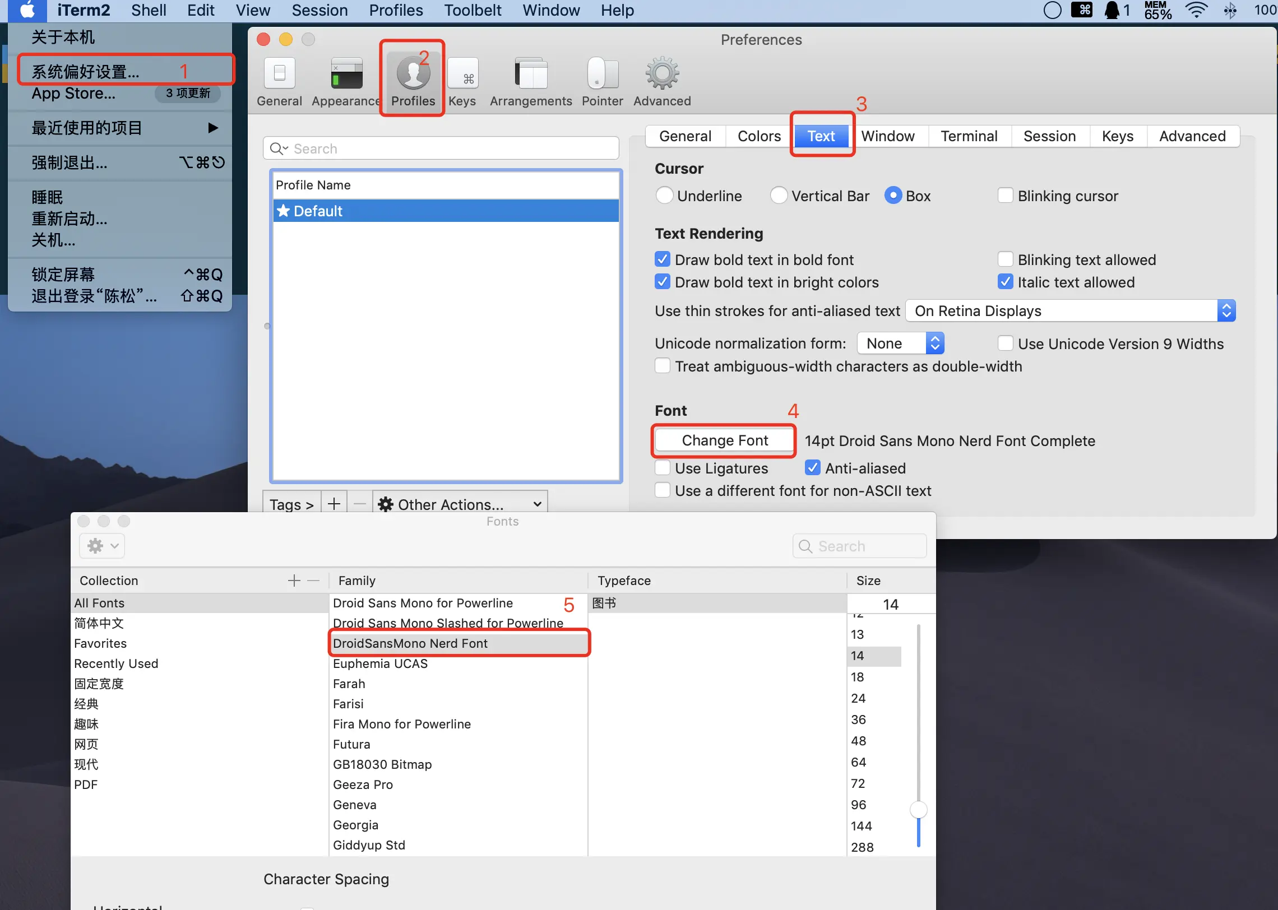Image resolution: width=1278 pixels, height=910 pixels.
Task: Click the plus button to add profile
Action: 334,504
